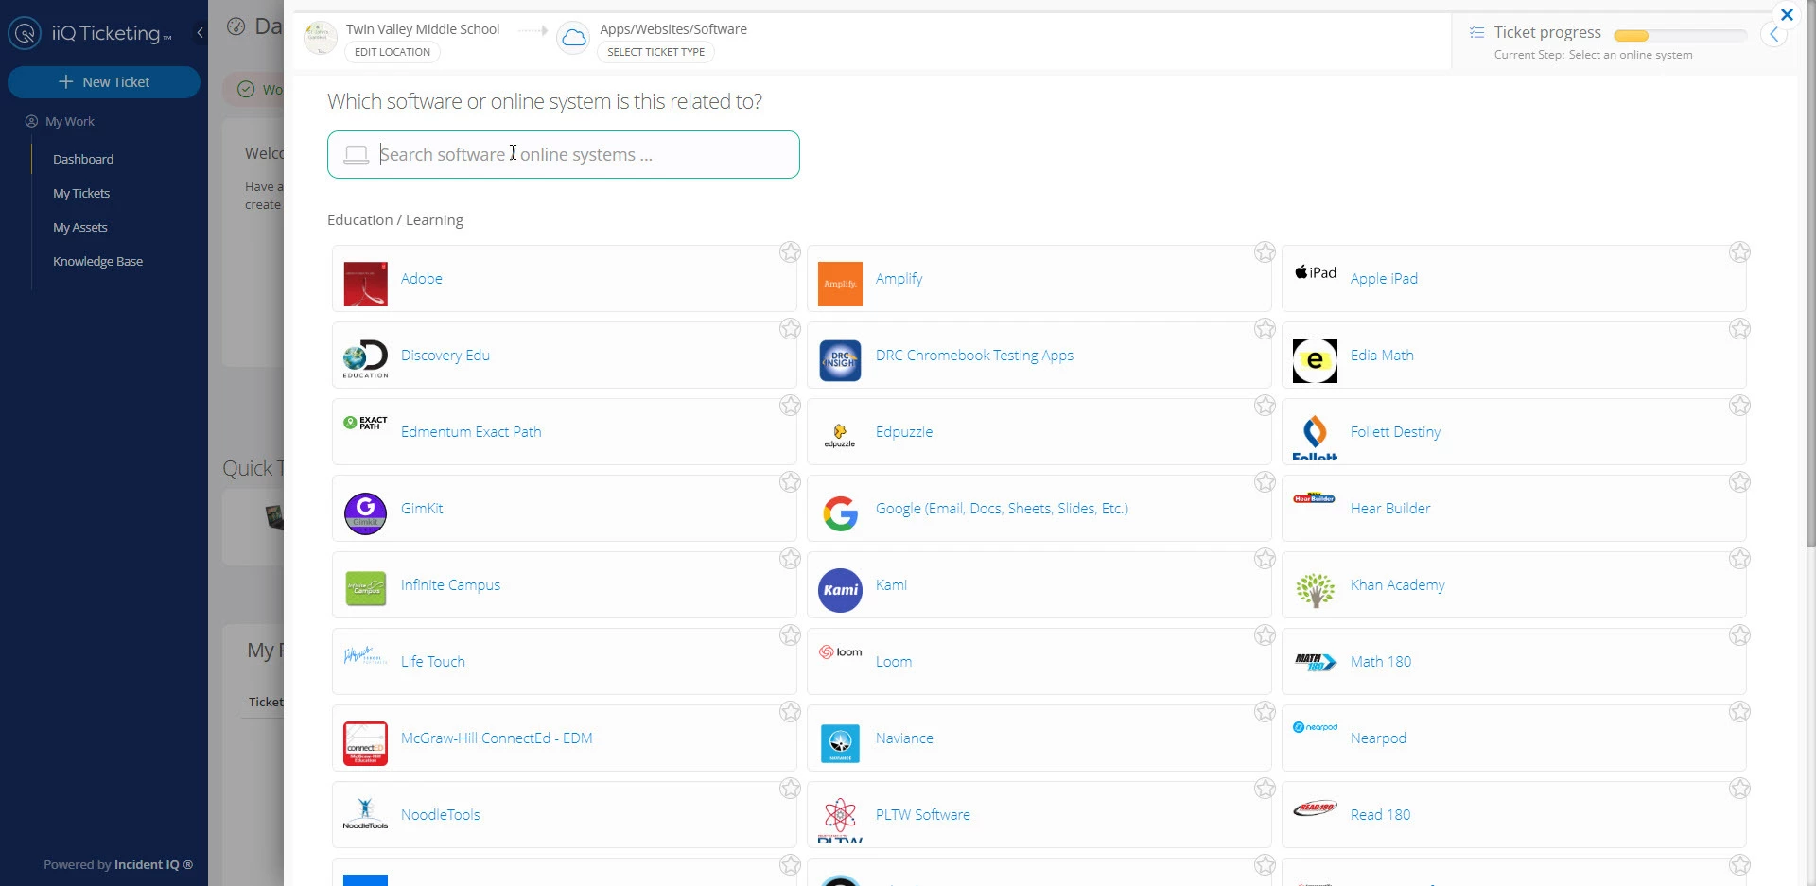Image resolution: width=1816 pixels, height=886 pixels.
Task: Click the Life Touch logo
Action: click(365, 654)
